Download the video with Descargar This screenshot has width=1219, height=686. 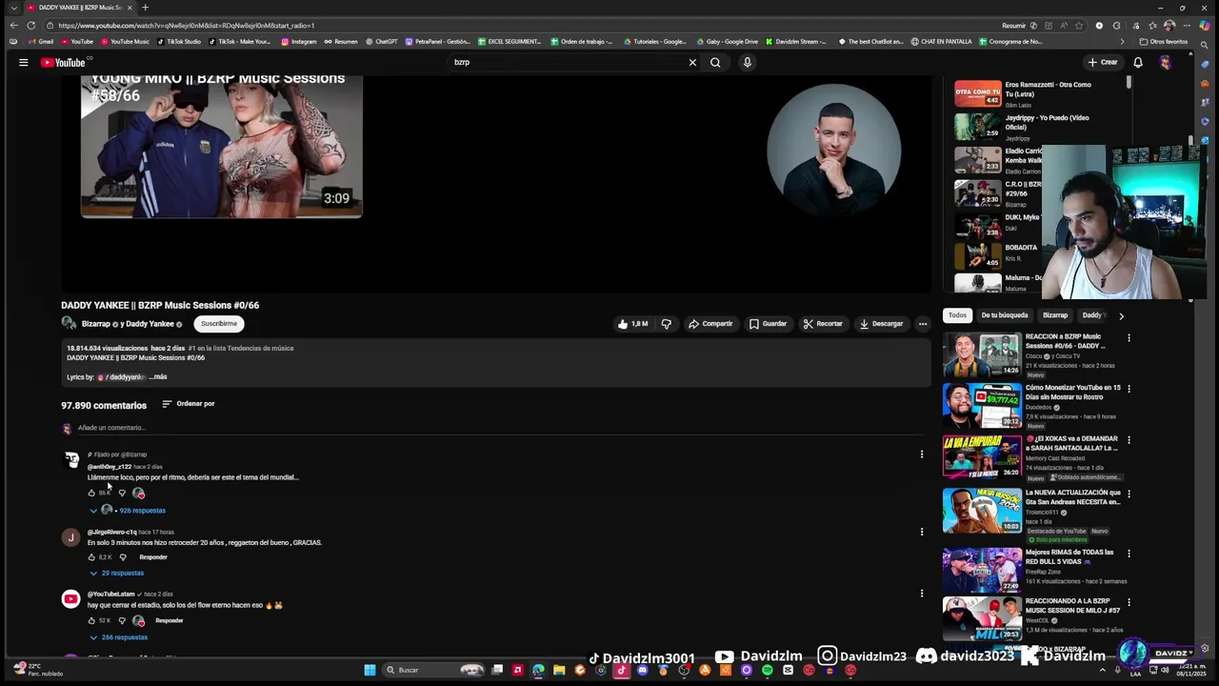coord(881,324)
